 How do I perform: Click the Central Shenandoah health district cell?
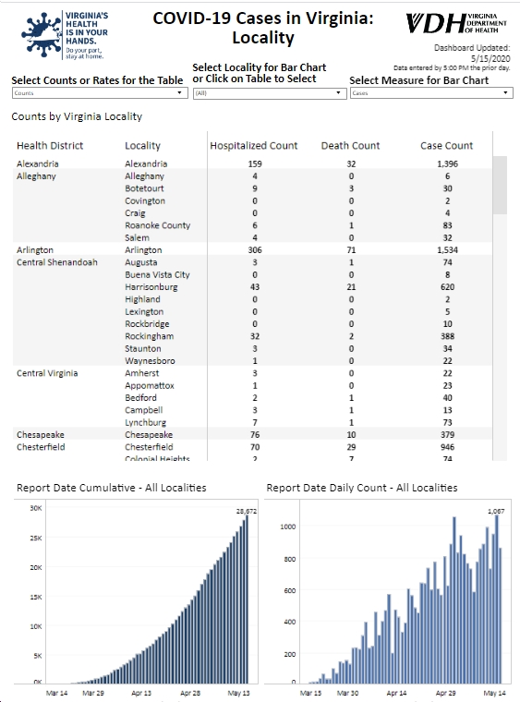tap(57, 262)
